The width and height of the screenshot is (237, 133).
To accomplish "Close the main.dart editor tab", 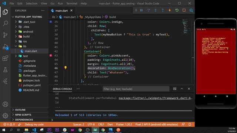I will coord(71,11).
